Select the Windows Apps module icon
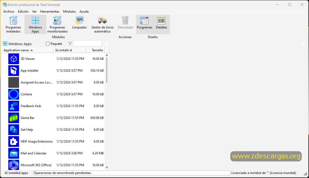The image size is (309, 178). pos(35,20)
